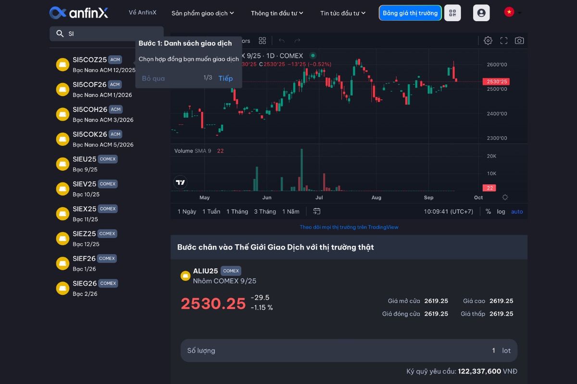Toggle percentage scale on the price axis

click(487, 211)
